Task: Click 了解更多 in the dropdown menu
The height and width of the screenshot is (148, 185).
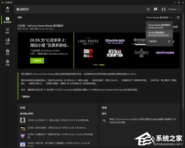Action: tap(153, 41)
